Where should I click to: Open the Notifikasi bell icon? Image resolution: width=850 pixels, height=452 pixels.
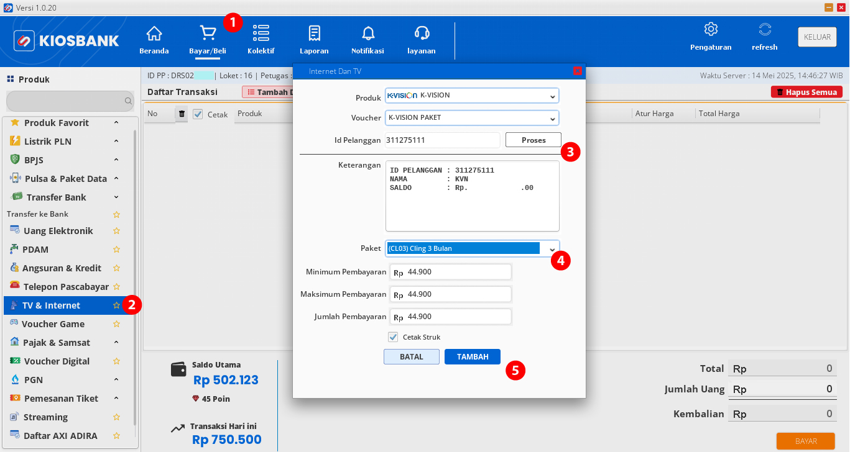tap(367, 34)
